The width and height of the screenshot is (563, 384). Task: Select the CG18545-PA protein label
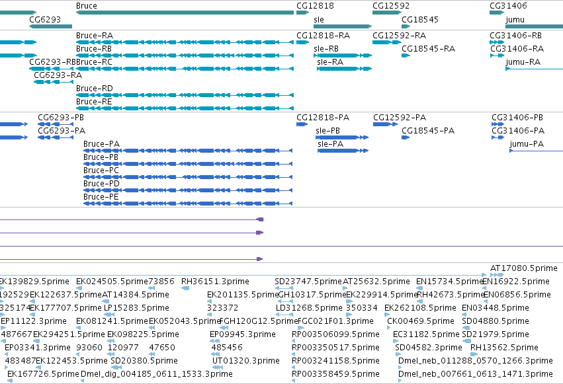(428, 131)
